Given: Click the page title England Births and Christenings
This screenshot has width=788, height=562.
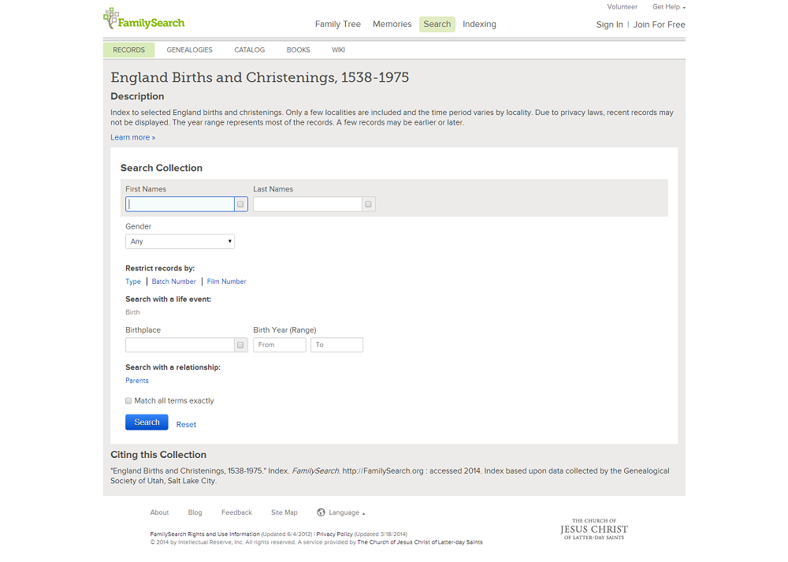Looking at the screenshot, I should [x=260, y=77].
